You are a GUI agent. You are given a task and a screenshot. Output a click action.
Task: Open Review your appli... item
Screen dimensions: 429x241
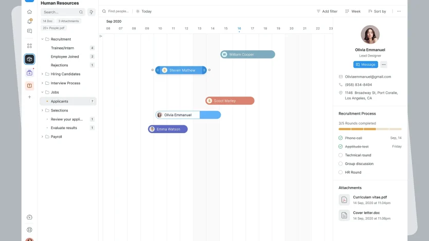tap(68, 119)
